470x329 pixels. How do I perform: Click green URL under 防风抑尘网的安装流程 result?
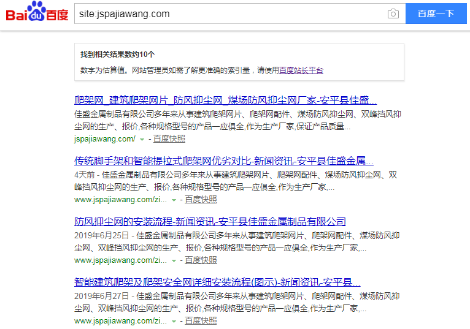tap(120, 260)
